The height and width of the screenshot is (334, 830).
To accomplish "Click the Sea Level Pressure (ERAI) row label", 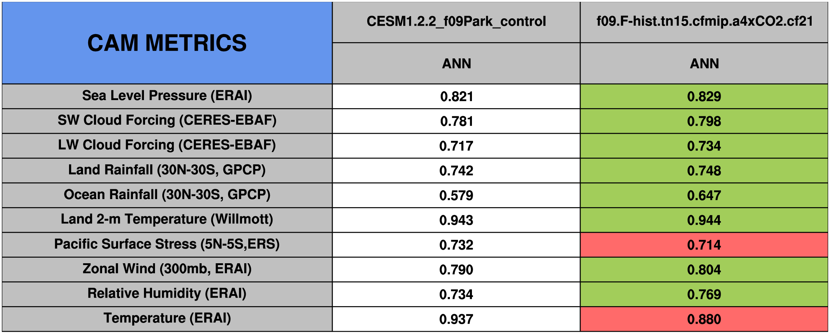I will [167, 96].
